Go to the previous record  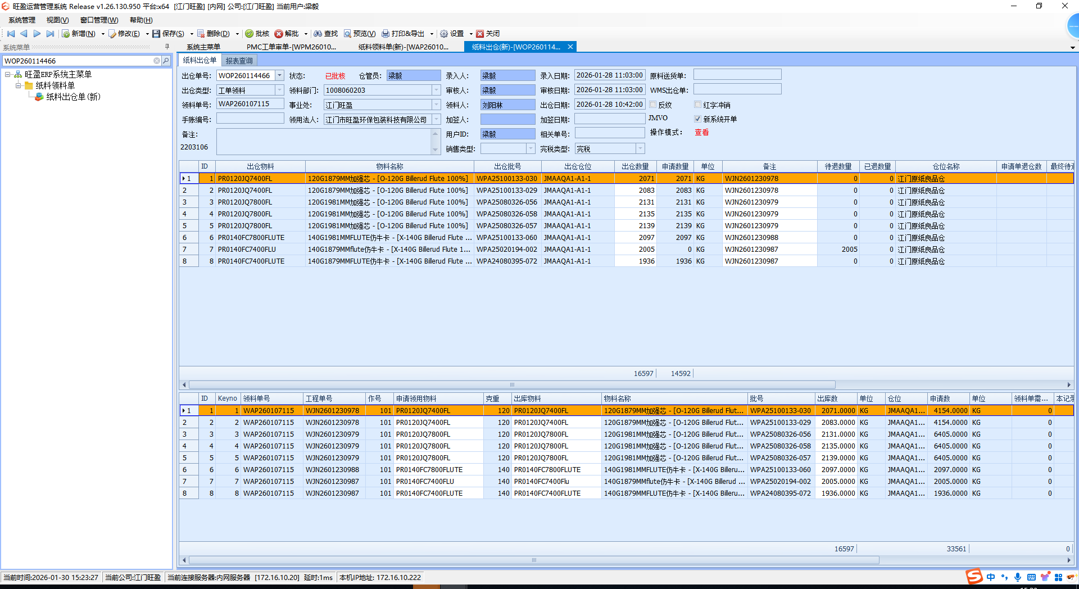point(24,34)
